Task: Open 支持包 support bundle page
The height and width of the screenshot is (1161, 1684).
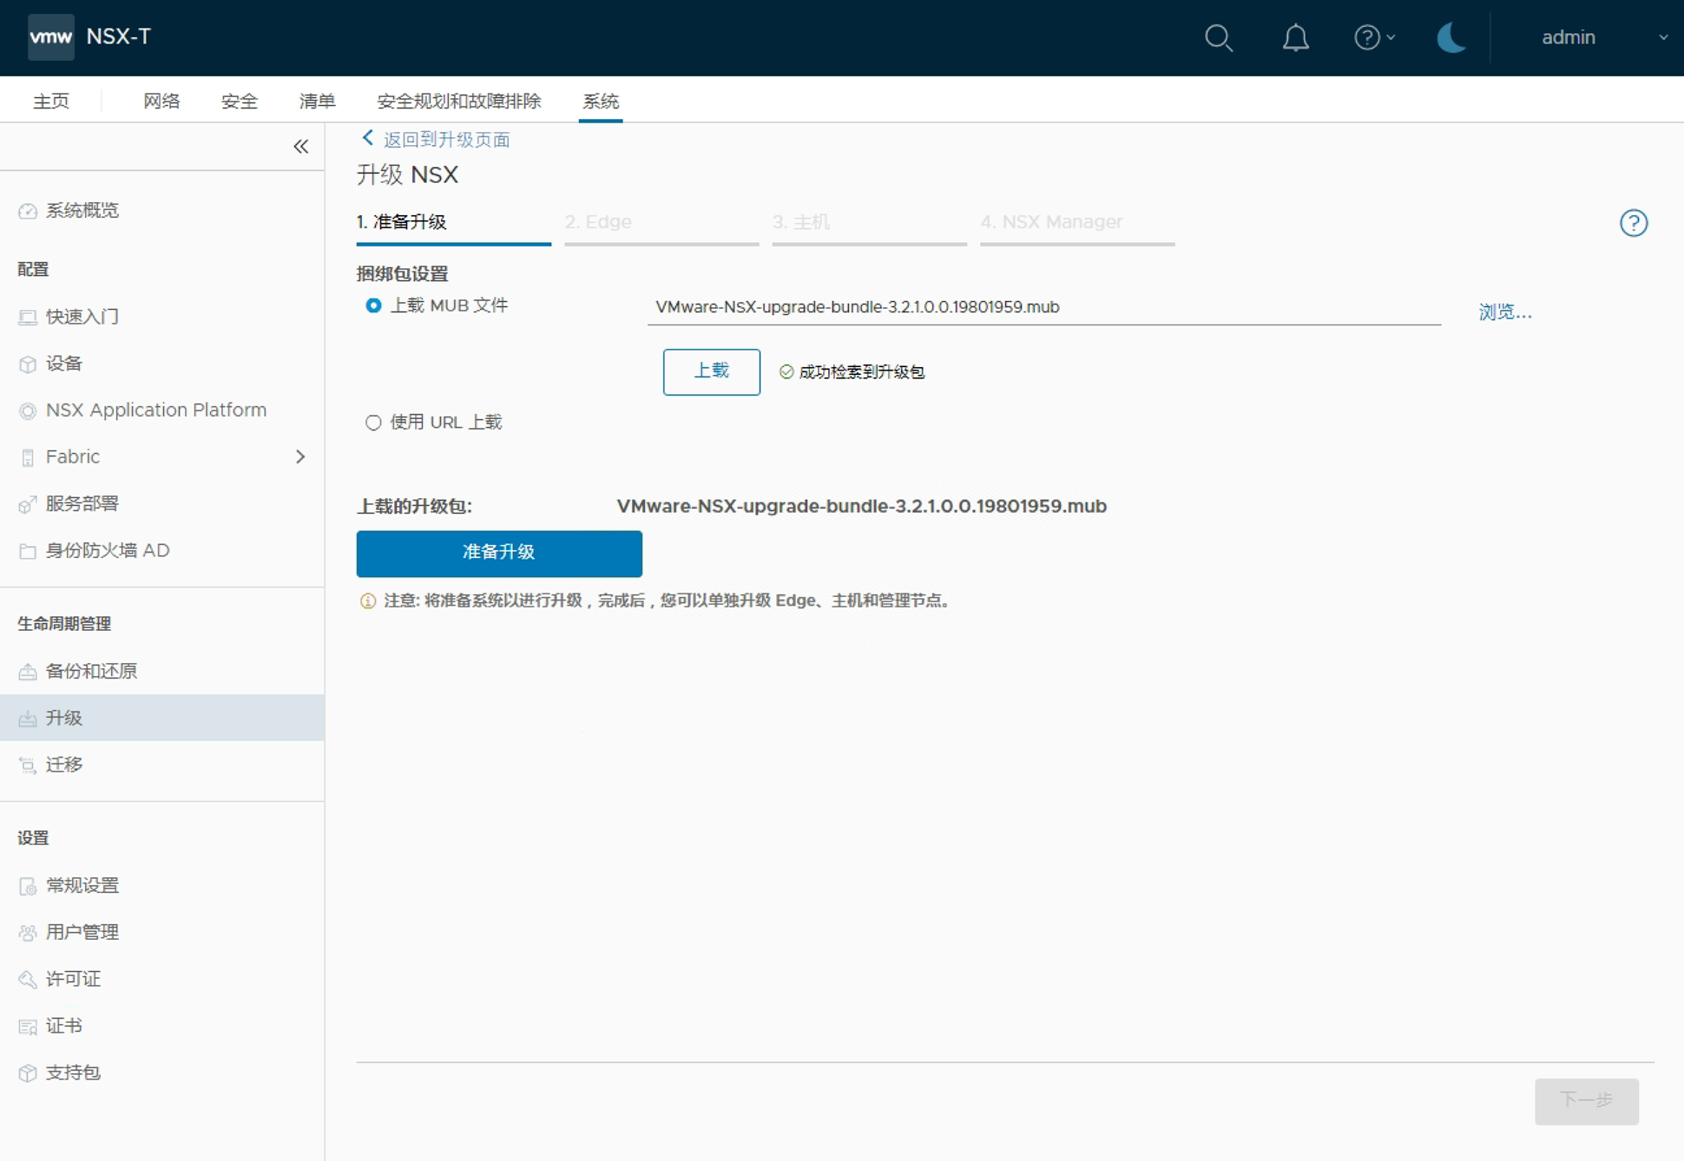Action: (73, 1072)
